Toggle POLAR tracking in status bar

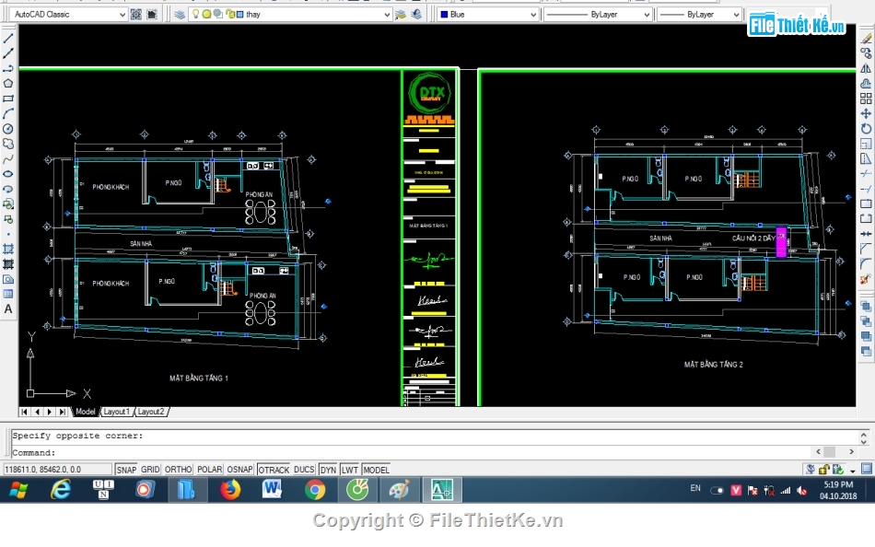(x=209, y=470)
